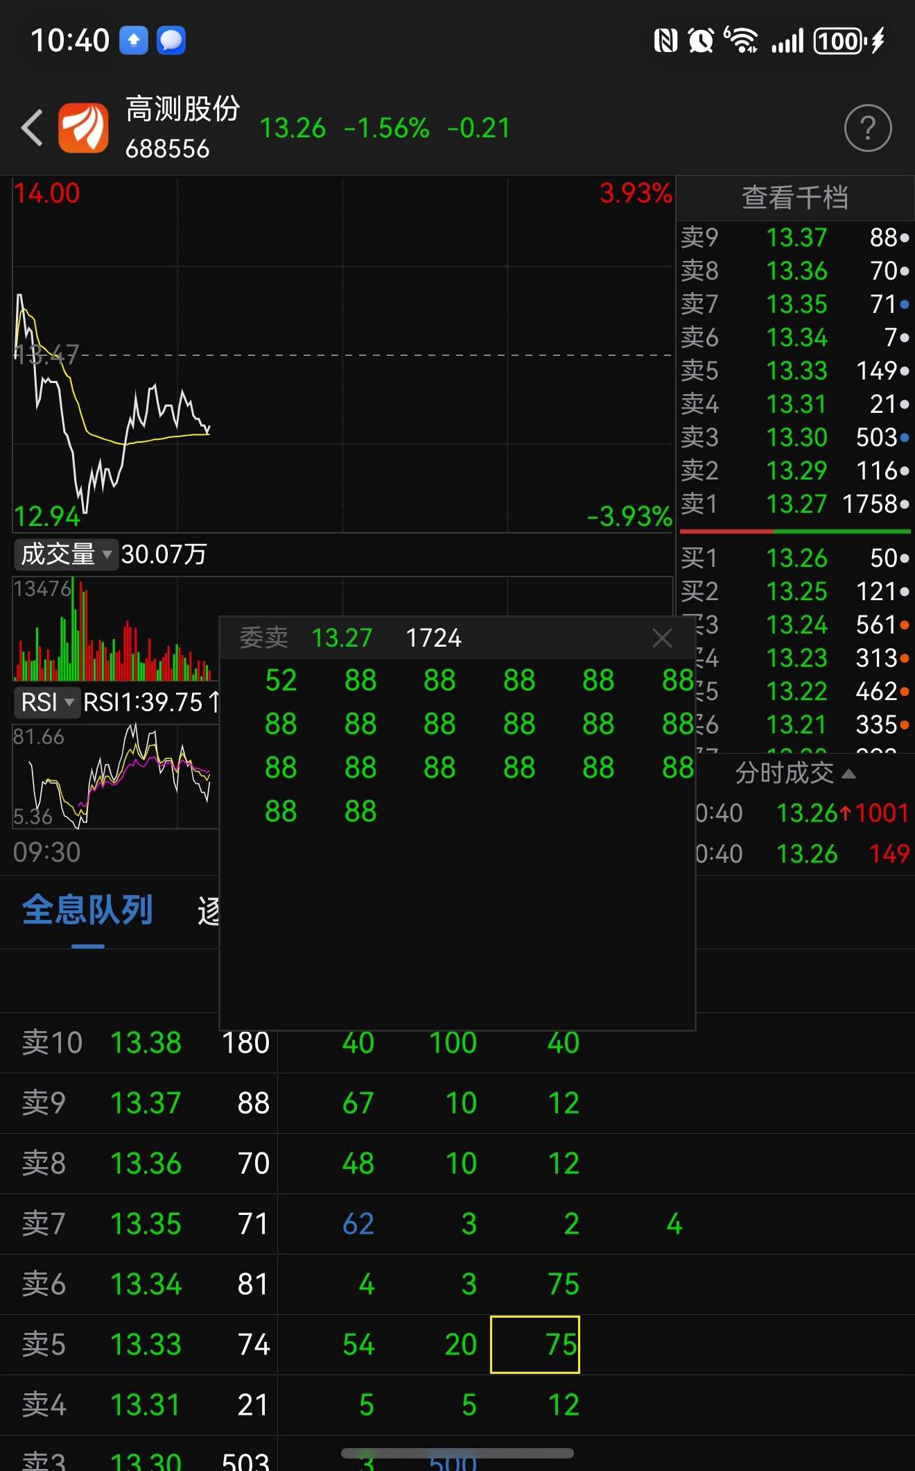915x1471 pixels.
Task: Tap the 卖6 13.34 queue row label
Action: click(x=101, y=1284)
